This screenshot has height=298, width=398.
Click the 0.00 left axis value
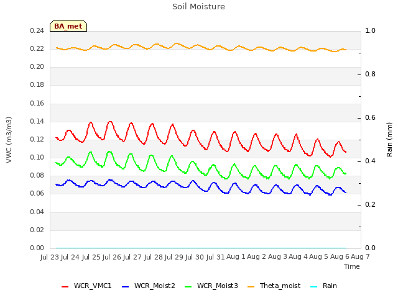tap(37, 248)
